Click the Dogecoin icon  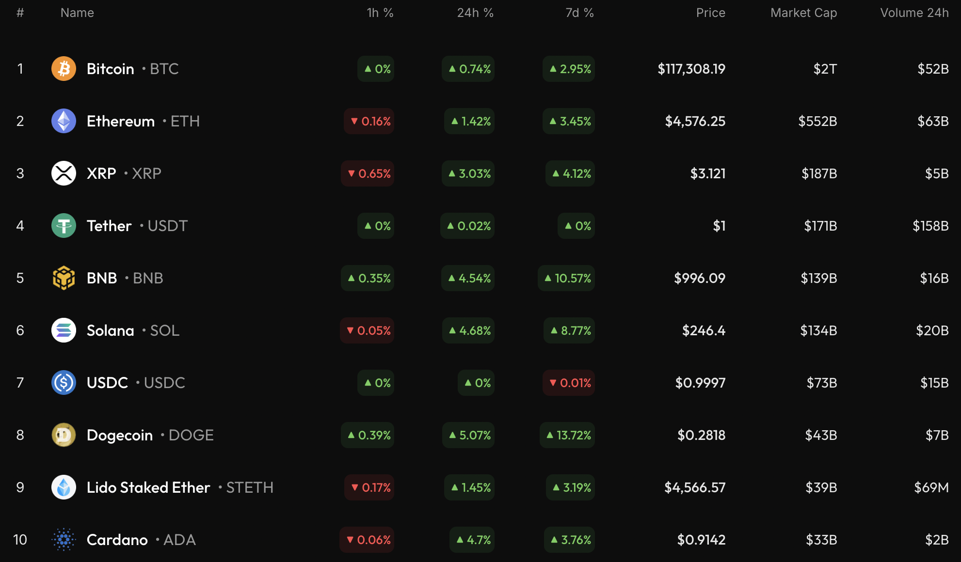(64, 435)
